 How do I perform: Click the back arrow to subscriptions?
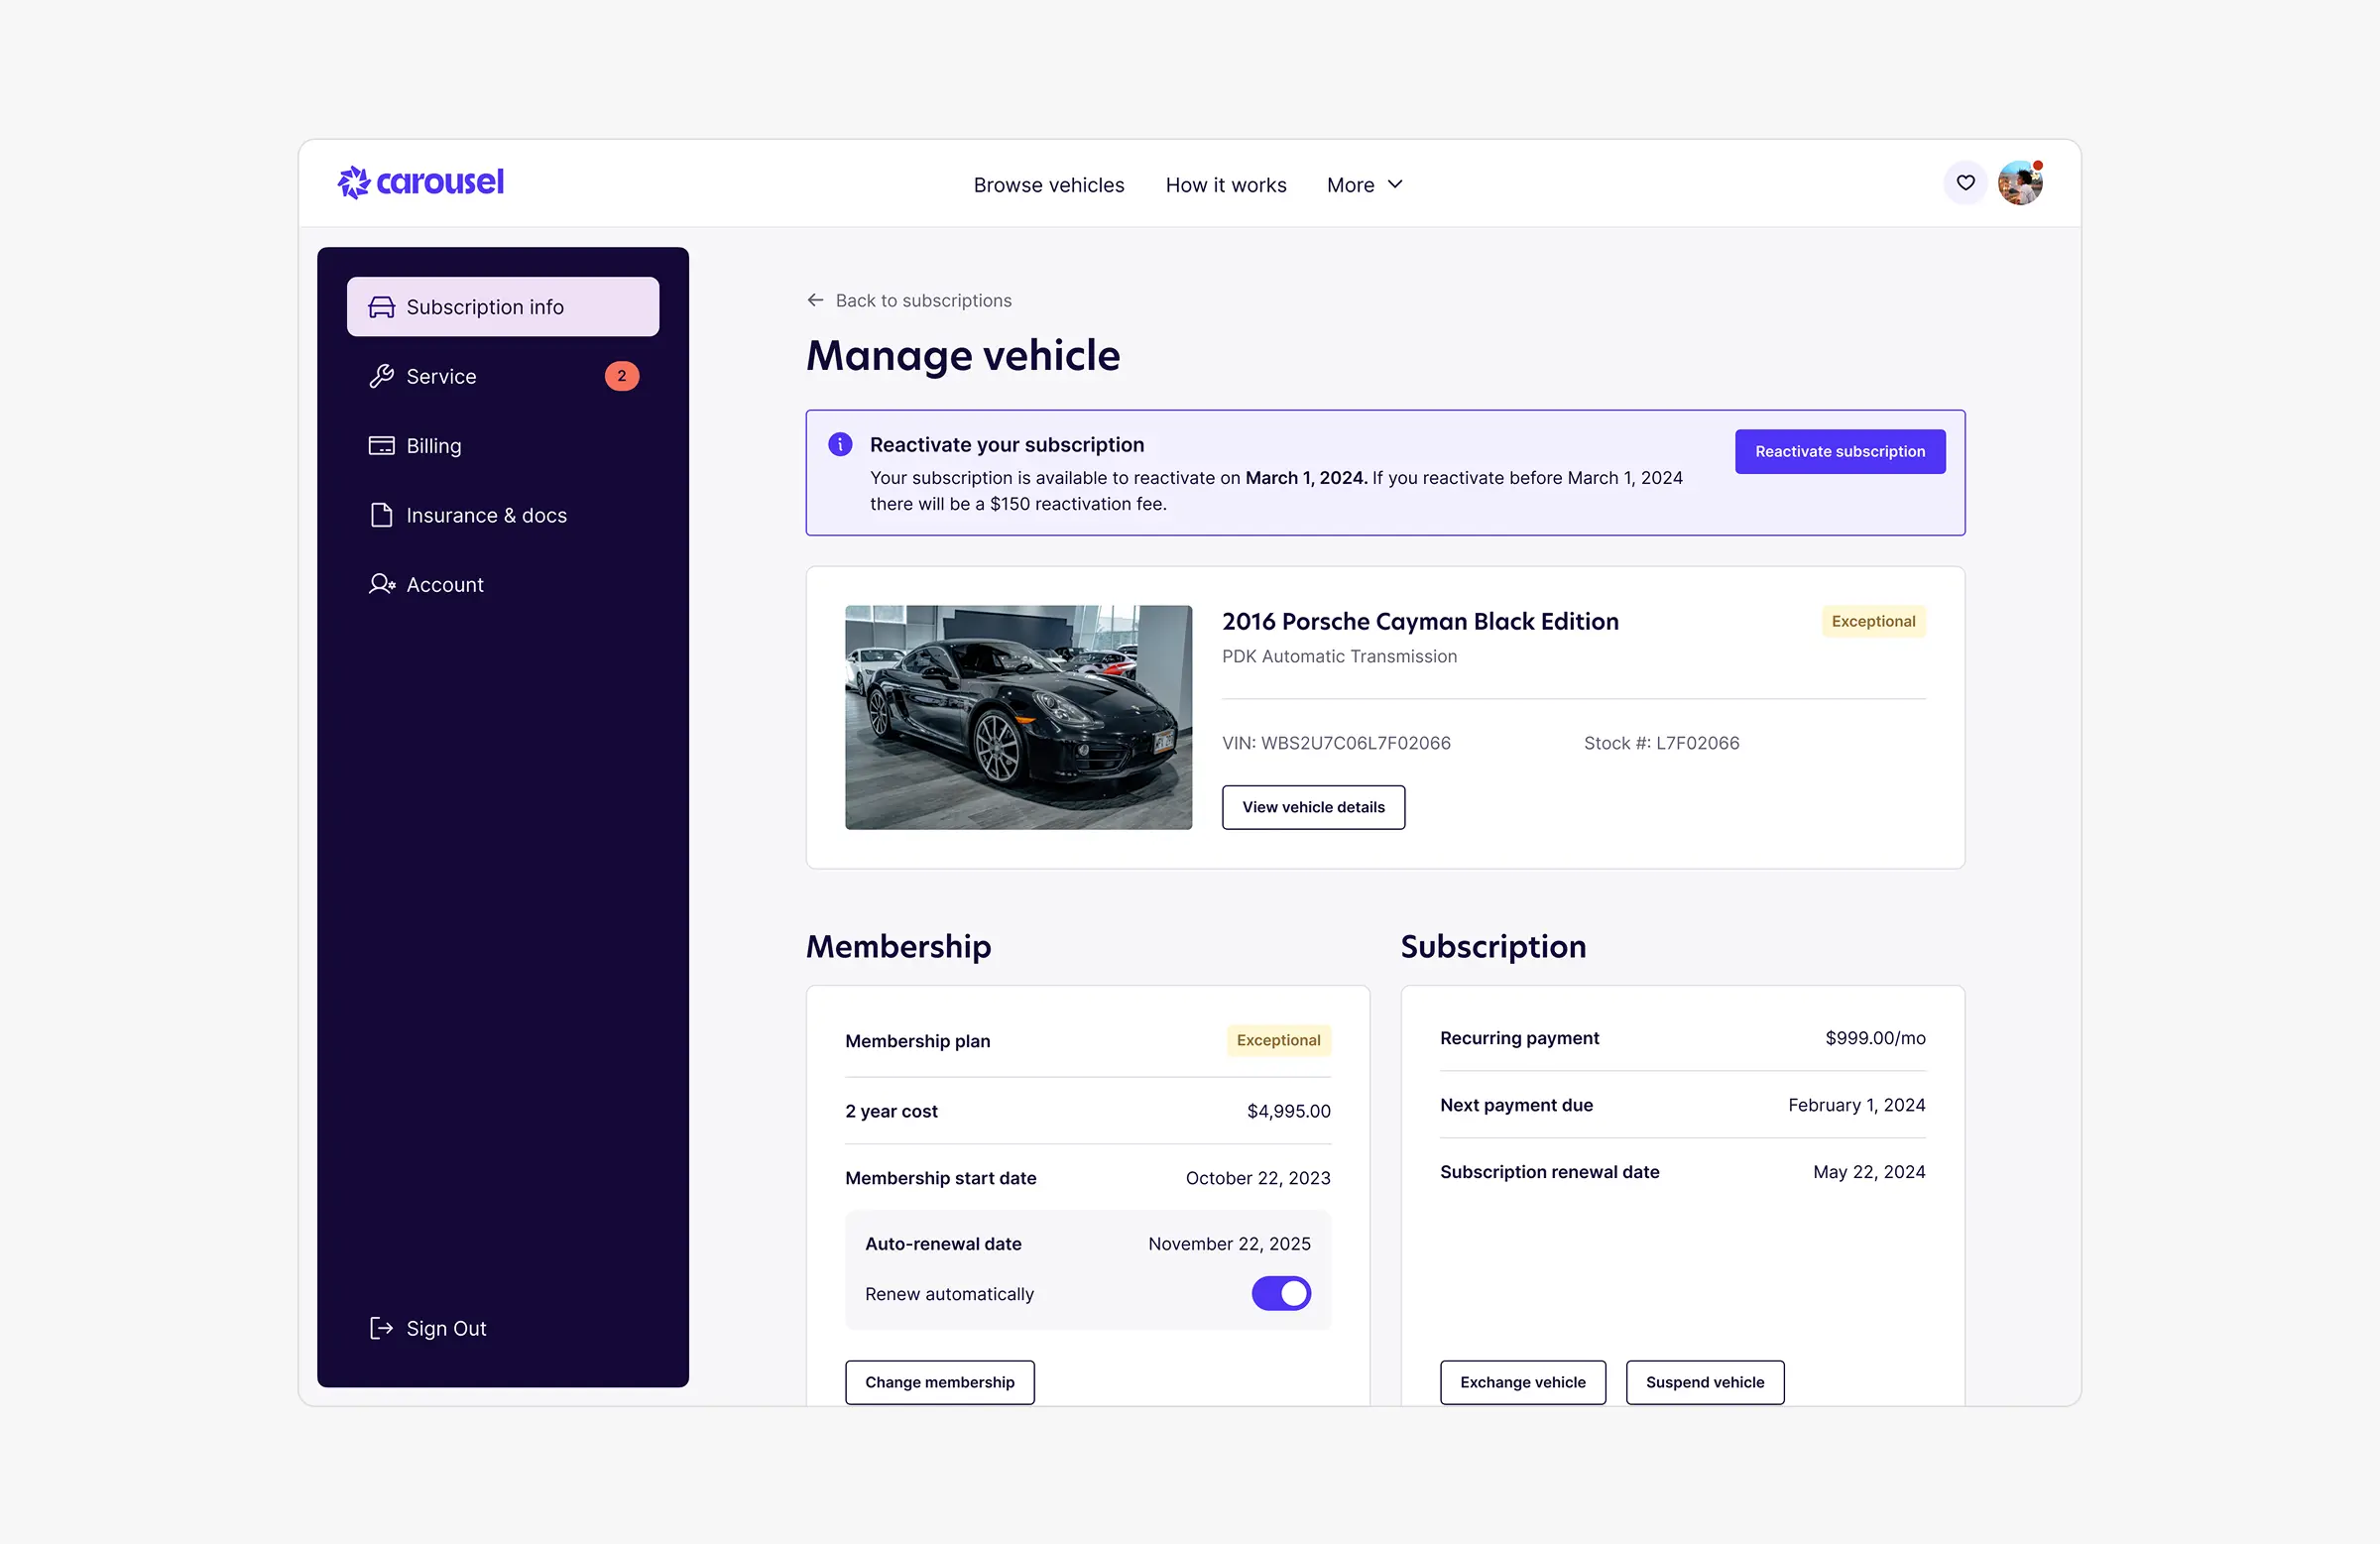pyautogui.click(x=815, y=300)
